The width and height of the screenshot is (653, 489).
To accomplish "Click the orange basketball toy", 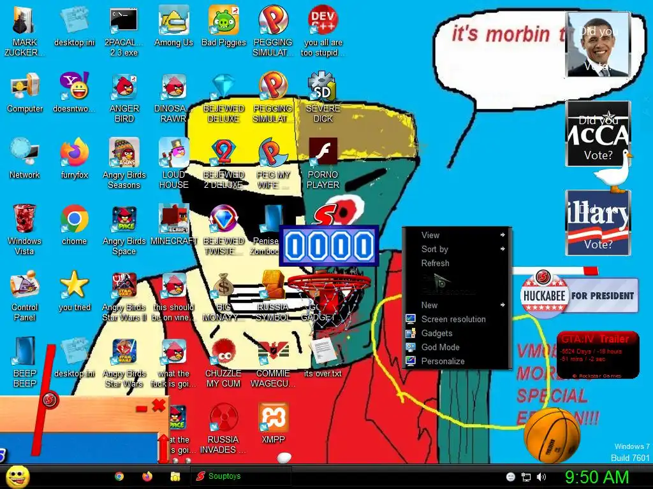I will (552, 435).
